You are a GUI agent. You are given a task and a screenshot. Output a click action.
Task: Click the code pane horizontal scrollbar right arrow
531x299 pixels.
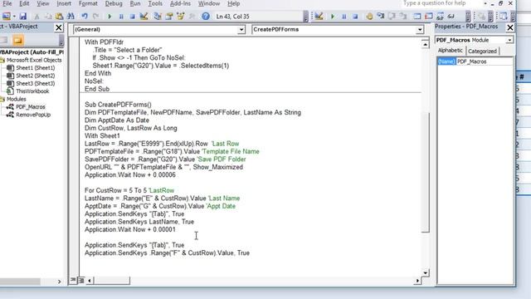(x=417, y=281)
